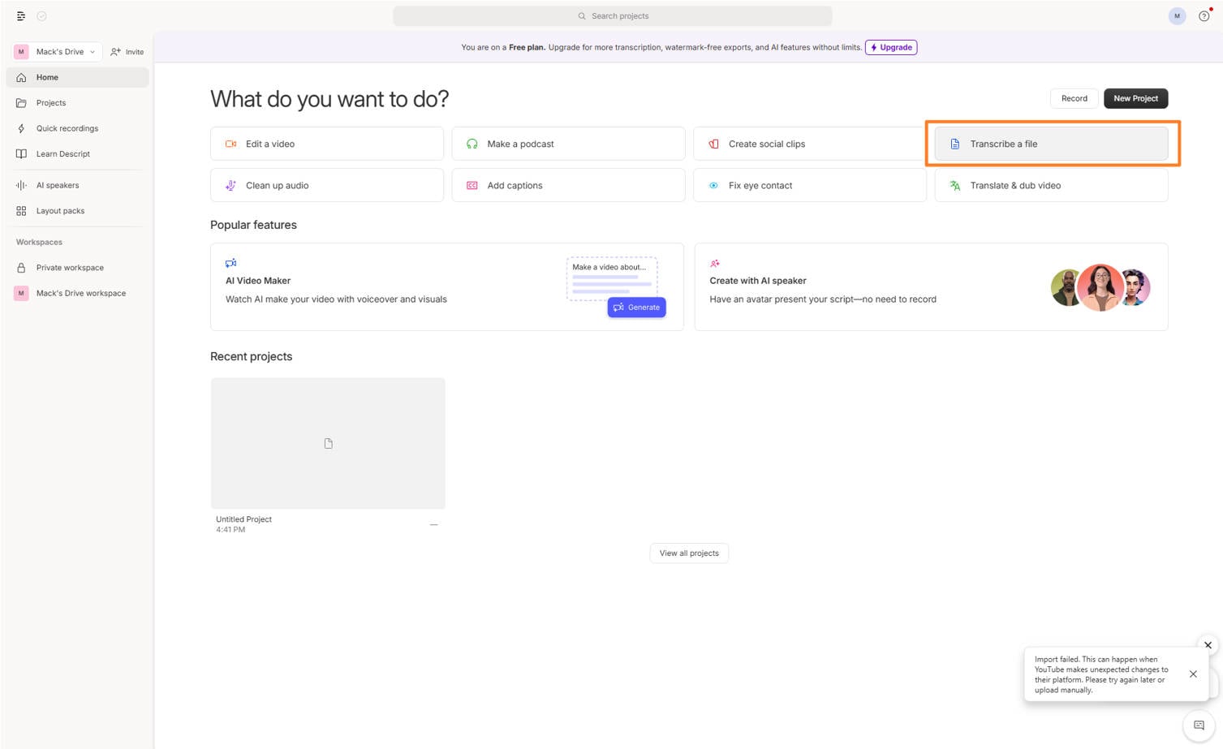
Task: Choose Create social clips
Action: (810, 144)
